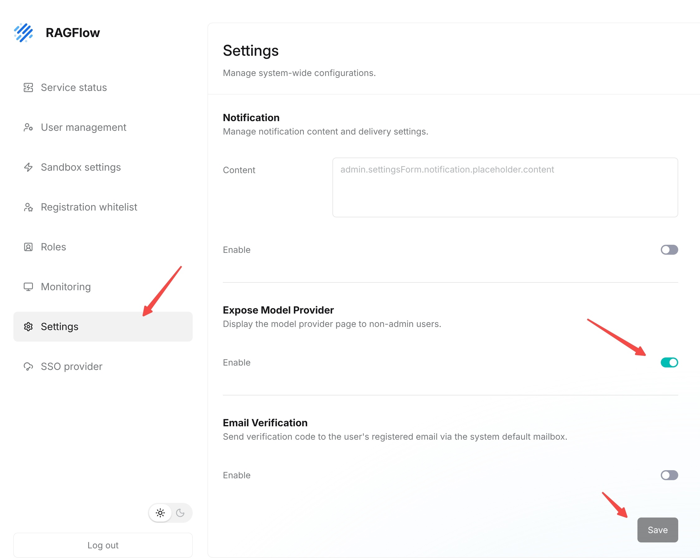Click the Save button
700x558 pixels.
[x=657, y=530]
